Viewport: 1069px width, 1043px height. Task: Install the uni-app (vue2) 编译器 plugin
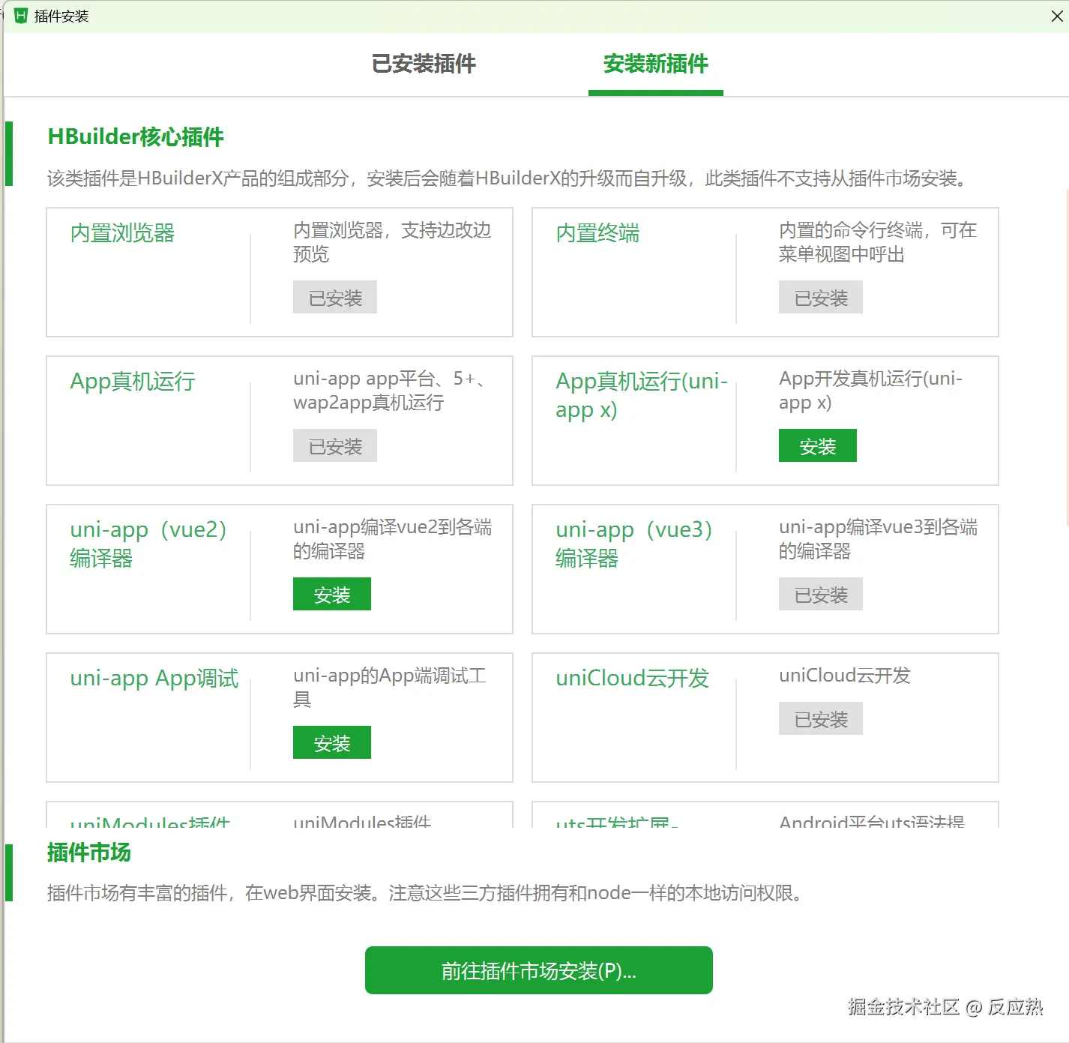click(x=331, y=594)
